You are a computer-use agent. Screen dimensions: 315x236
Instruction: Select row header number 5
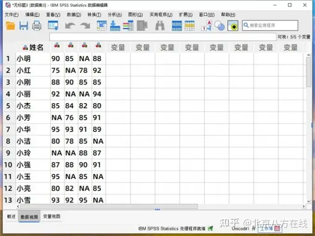point(8,106)
